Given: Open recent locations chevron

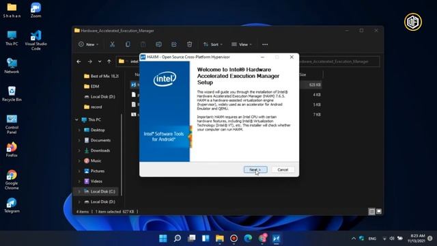Looking at the screenshot, I should (100, 61).
